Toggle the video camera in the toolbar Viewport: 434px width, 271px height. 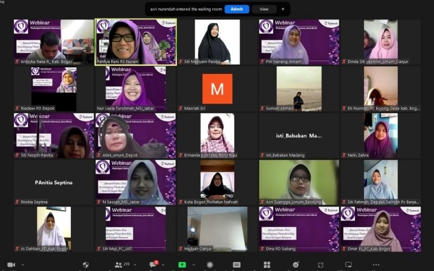11,265
